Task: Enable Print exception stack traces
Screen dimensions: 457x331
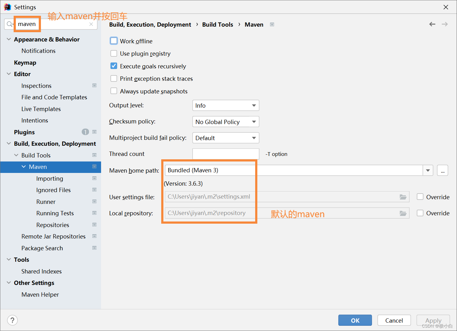Action: click(114, 79)
